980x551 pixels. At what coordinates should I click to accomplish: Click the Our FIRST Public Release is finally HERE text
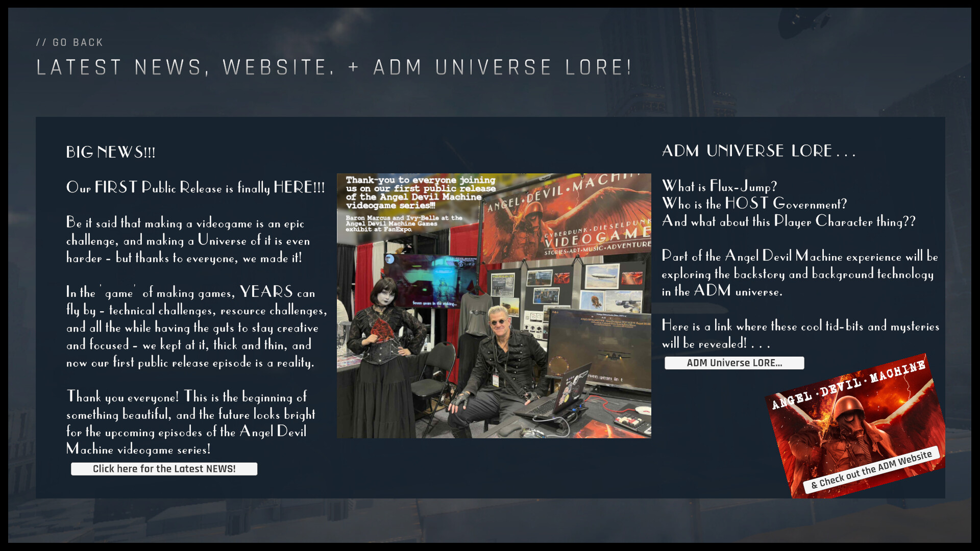195,187
